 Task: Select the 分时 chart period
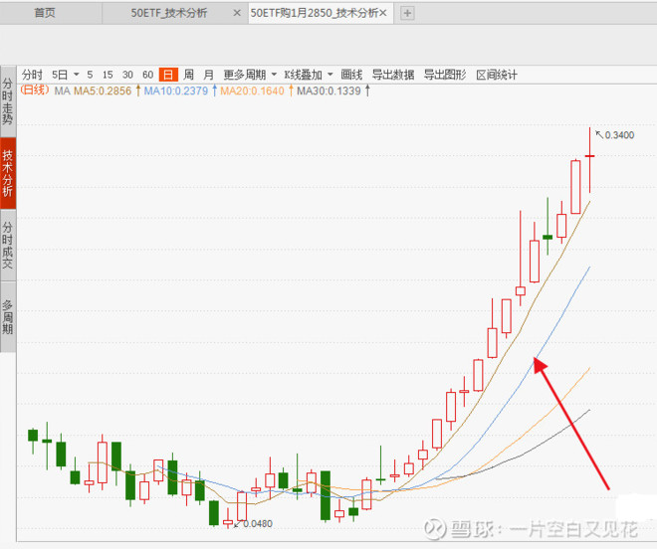click(32, 75)
